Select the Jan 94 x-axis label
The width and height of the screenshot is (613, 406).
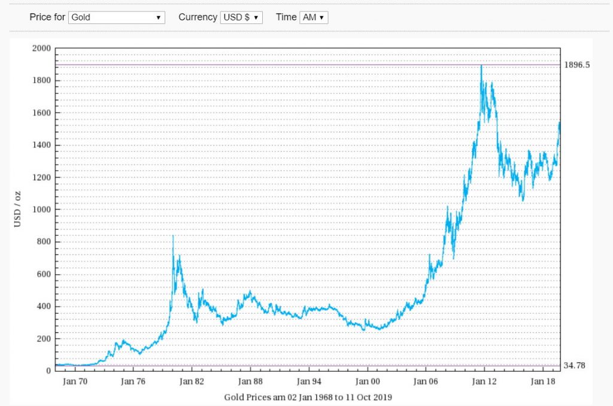(x=308, y=381)
